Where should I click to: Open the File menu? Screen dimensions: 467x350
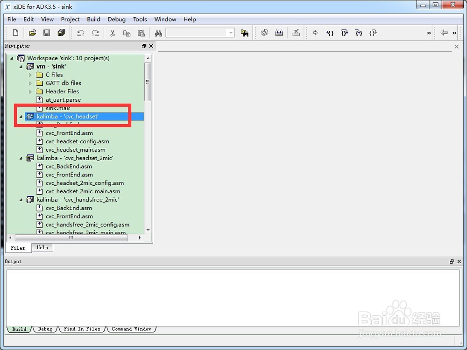(x=12, y=19)
